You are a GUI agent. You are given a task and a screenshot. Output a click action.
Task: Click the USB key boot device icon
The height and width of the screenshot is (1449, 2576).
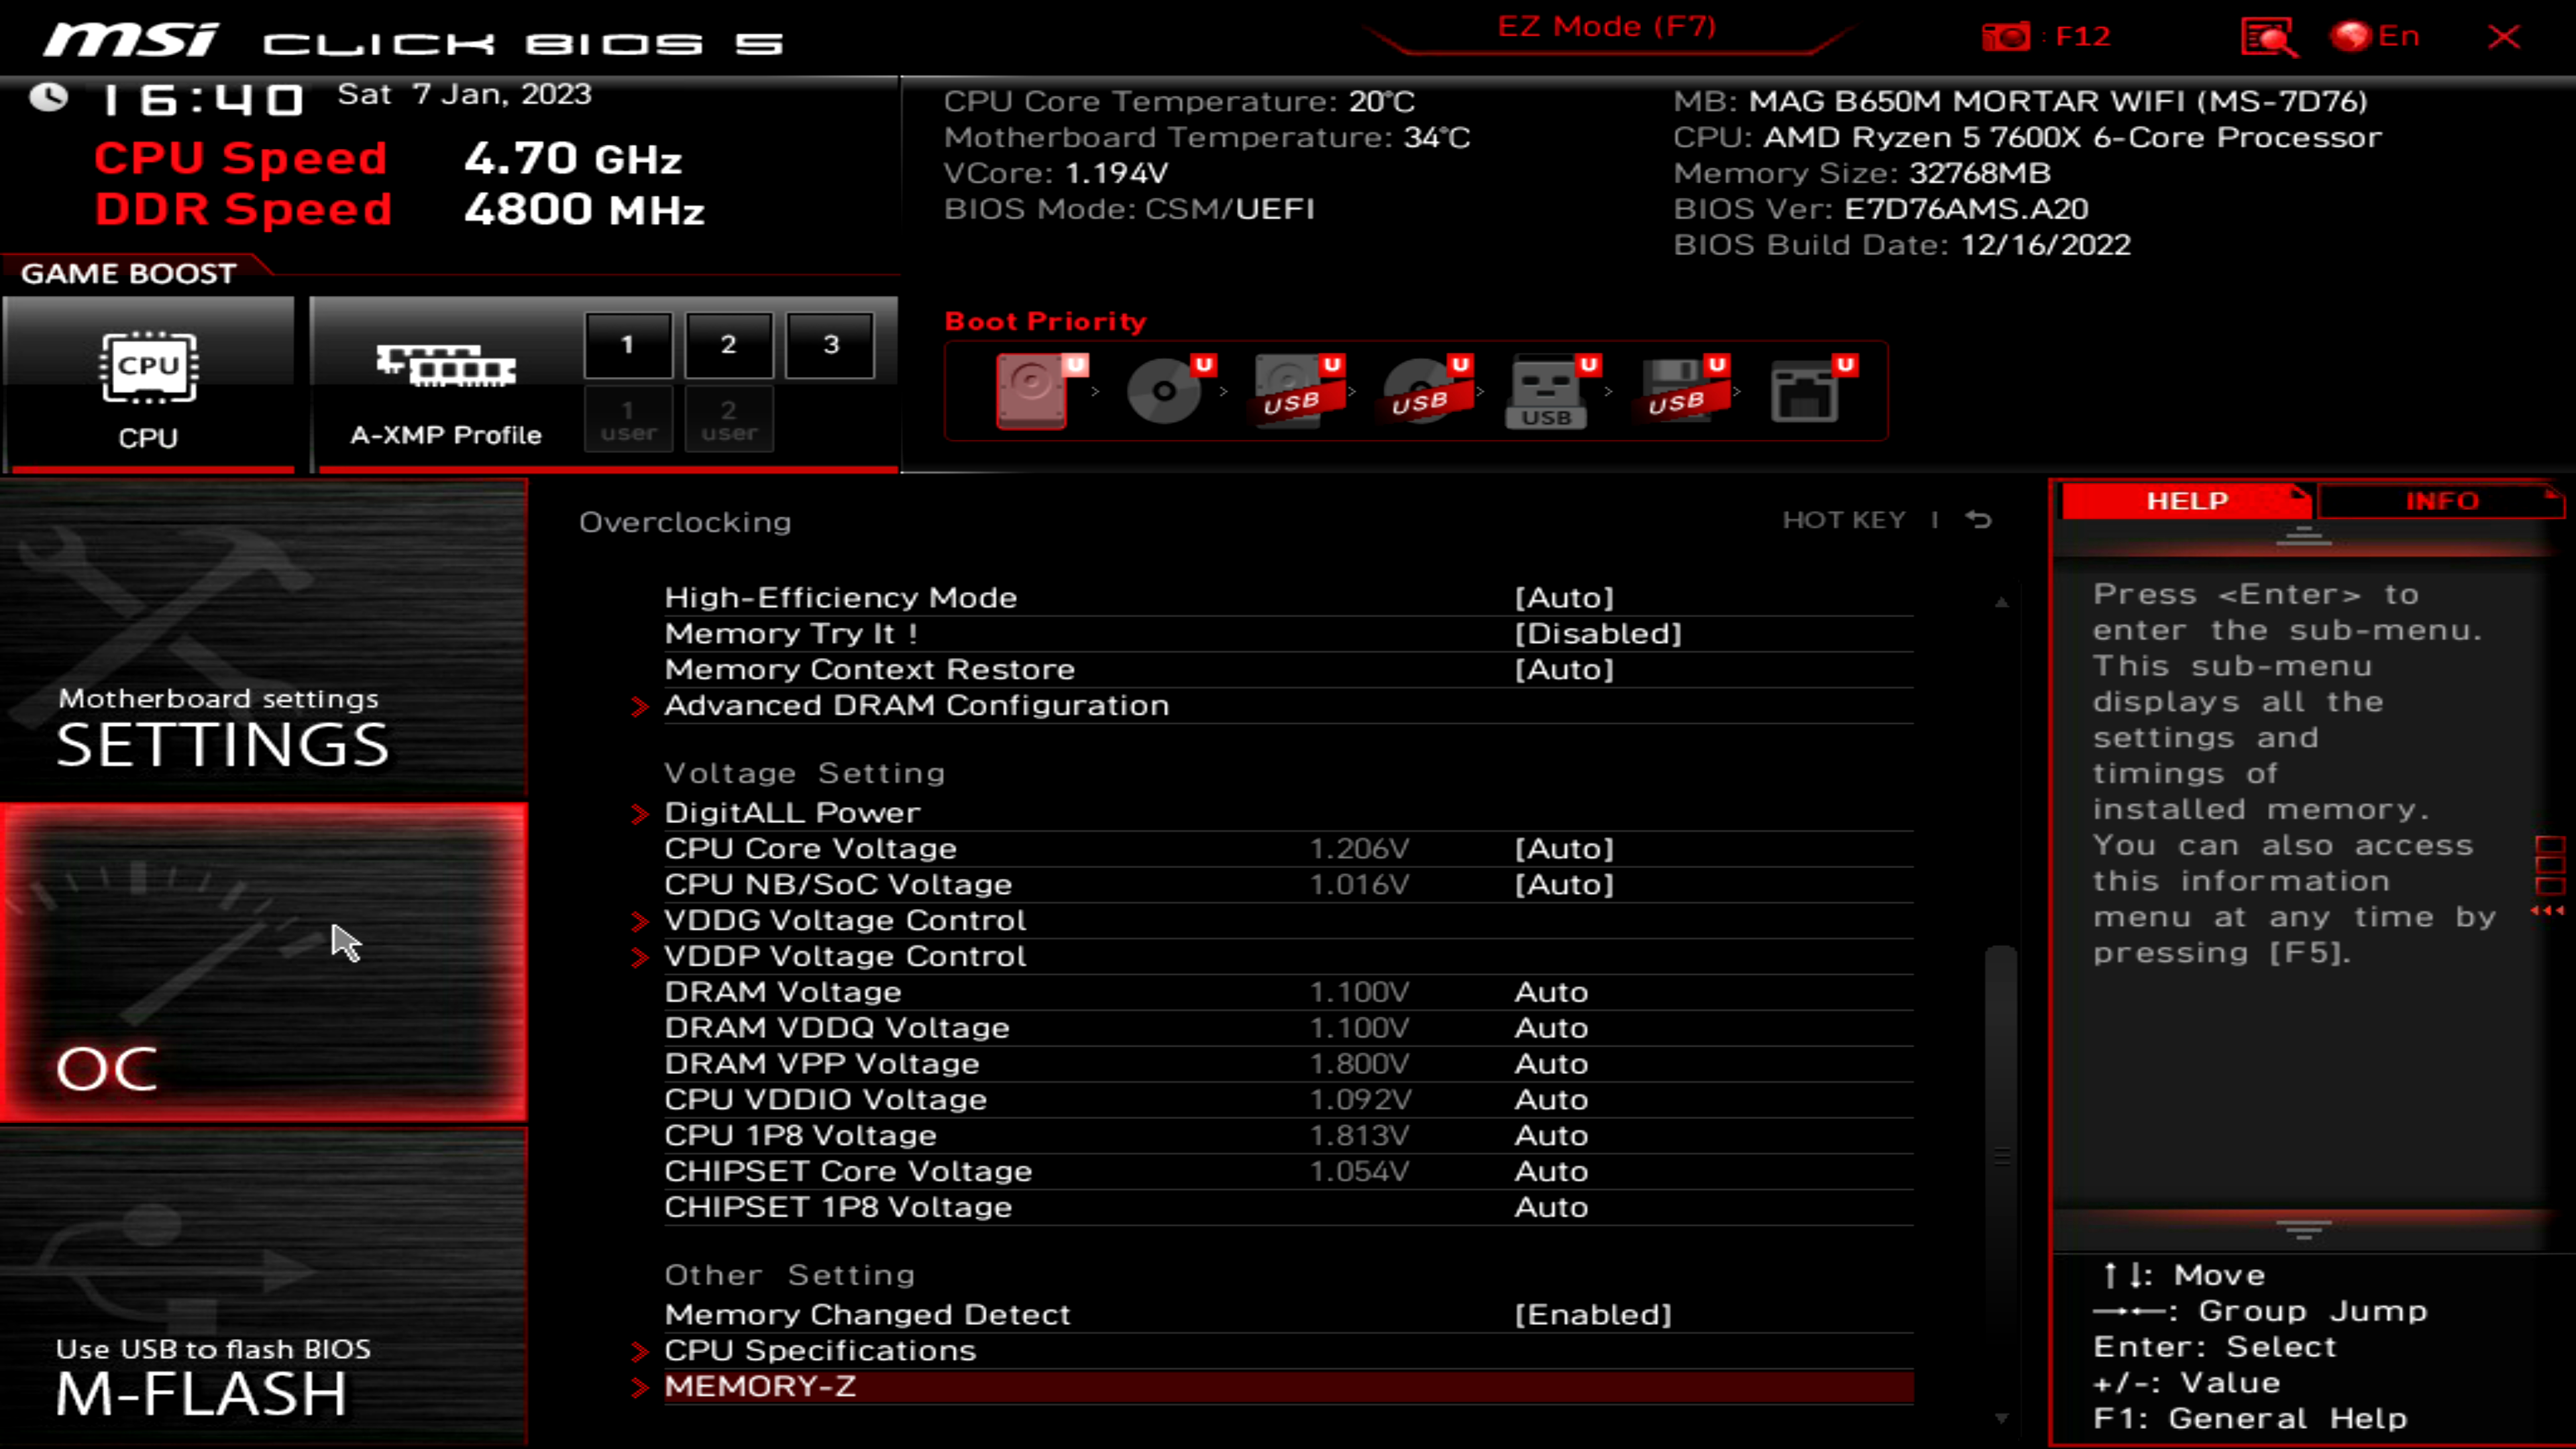click(x=1547, y=391)
